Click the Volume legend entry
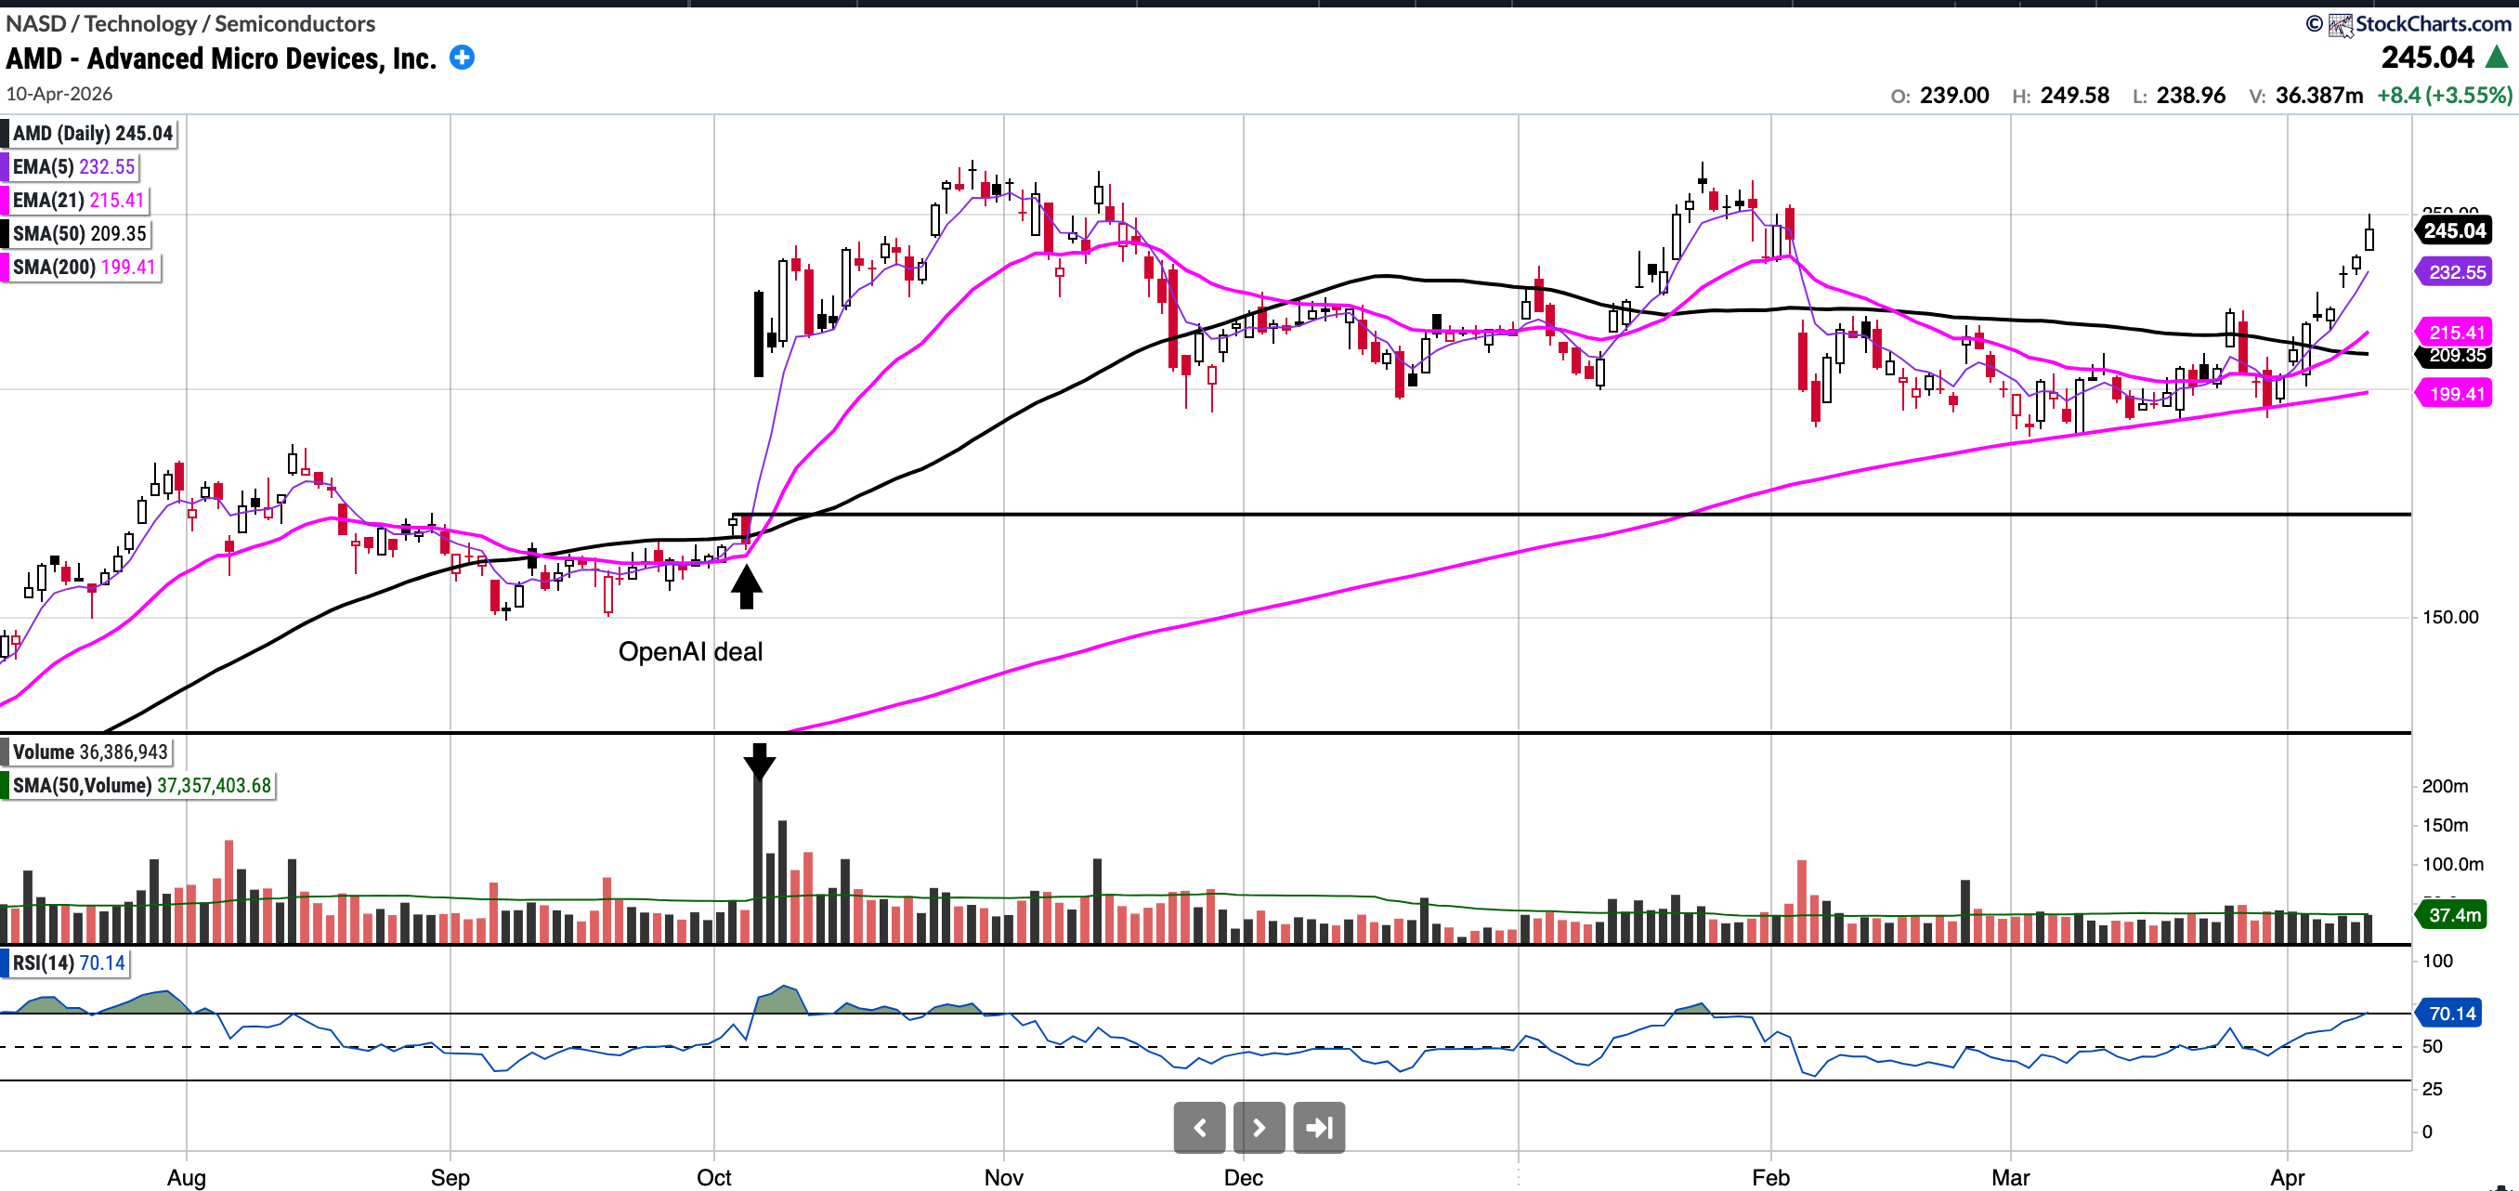 point(89,752)
